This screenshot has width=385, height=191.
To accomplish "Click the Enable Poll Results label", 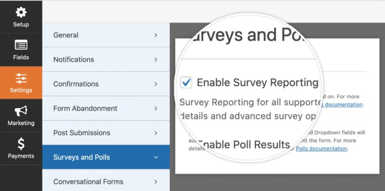I will (x=244, y=145).
